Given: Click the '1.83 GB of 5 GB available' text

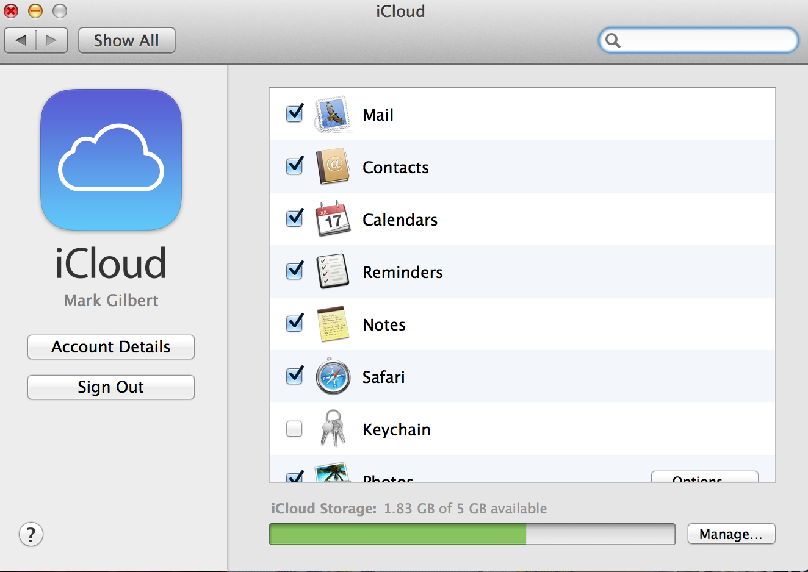Looking at the screenshot, I should pos(465,509).
